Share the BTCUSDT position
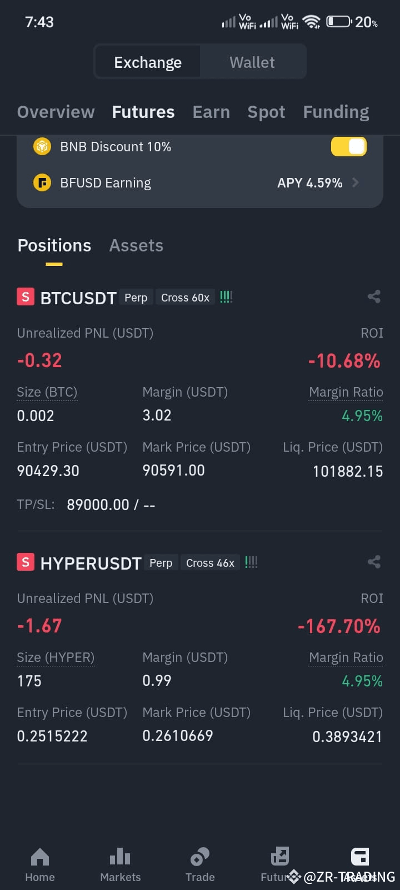Image resolution: width=400 pixels, height=890 pixels. coord(374,296)
